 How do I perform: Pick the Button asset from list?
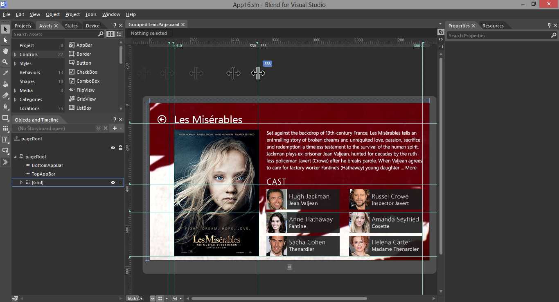80,63
